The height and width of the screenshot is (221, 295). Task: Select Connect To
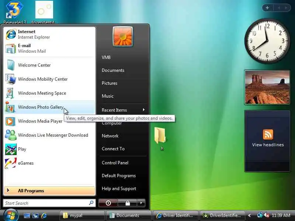click(x=123, y=149)
